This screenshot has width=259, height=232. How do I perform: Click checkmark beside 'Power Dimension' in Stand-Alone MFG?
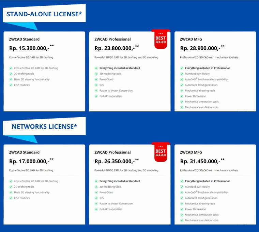[182, 96]
